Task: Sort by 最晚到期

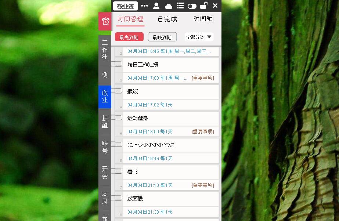Action: (x=162, y=37)
